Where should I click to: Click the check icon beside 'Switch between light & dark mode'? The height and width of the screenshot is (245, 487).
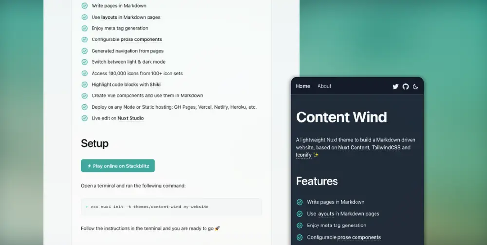point(84,62)
